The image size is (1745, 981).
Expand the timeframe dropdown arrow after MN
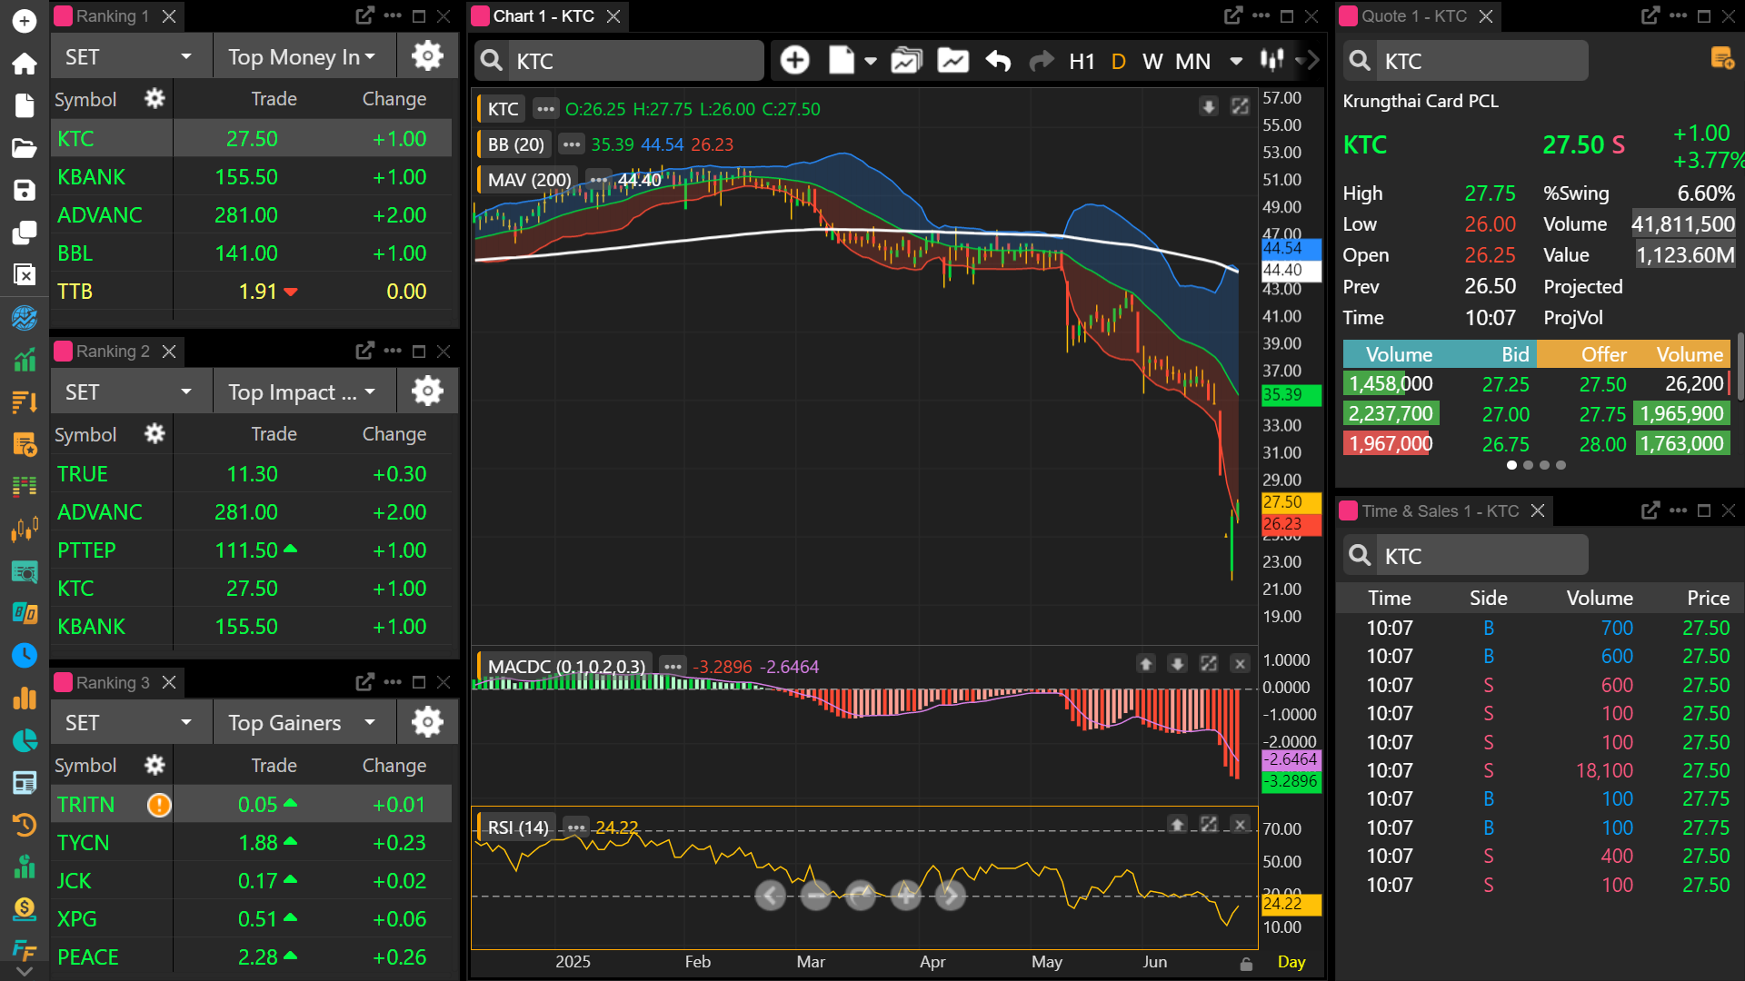[x=1236, y=61]
